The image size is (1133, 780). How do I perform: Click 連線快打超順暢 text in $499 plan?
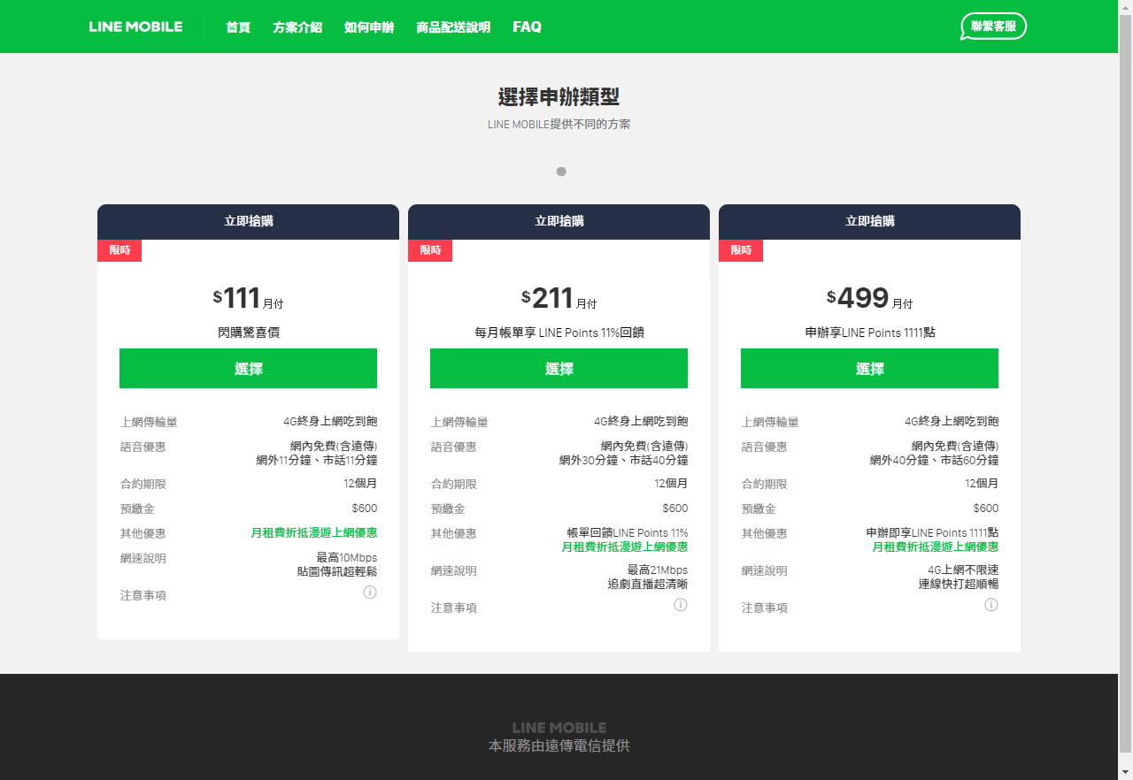[959, 585]
